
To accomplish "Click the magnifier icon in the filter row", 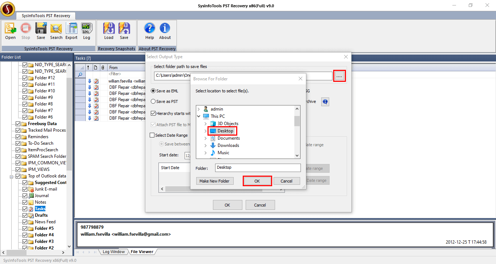I will (80, 74).
